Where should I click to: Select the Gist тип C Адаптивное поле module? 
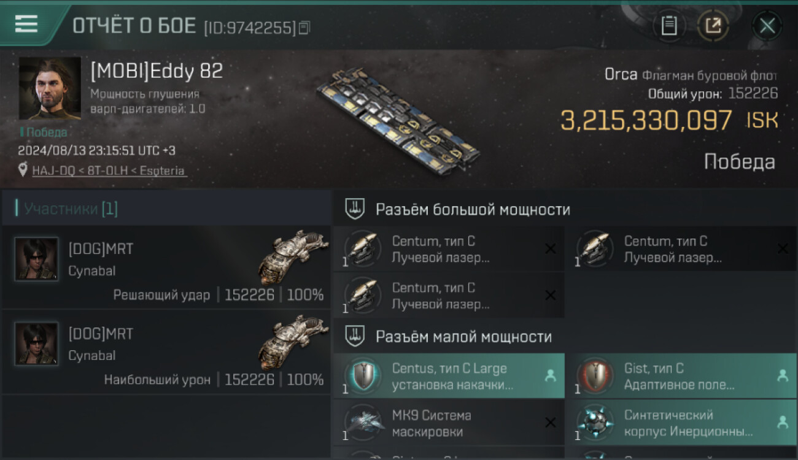tap(681, 376)
